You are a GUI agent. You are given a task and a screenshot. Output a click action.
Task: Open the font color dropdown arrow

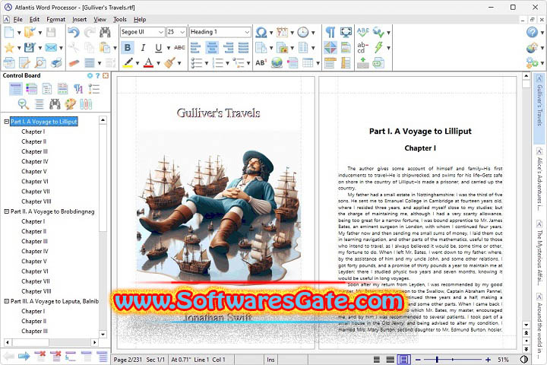158,63
